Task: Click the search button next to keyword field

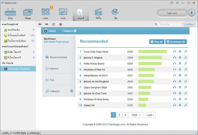Action: (x=189, y=24)
